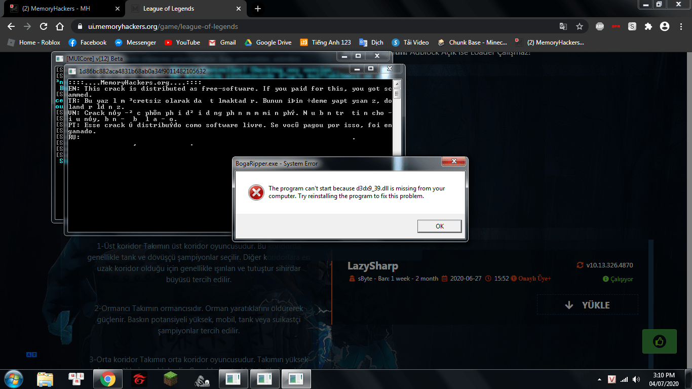Screen dimensions: 692x389
Task: Open Windows Explorer from the taskbar
Action: 45,379
